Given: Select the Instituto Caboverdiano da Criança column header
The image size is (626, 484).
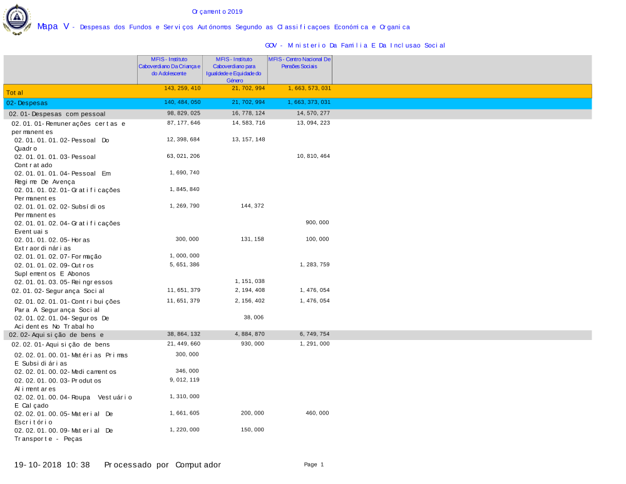Looking at the screenshot, I should click(x=170, y=66).
